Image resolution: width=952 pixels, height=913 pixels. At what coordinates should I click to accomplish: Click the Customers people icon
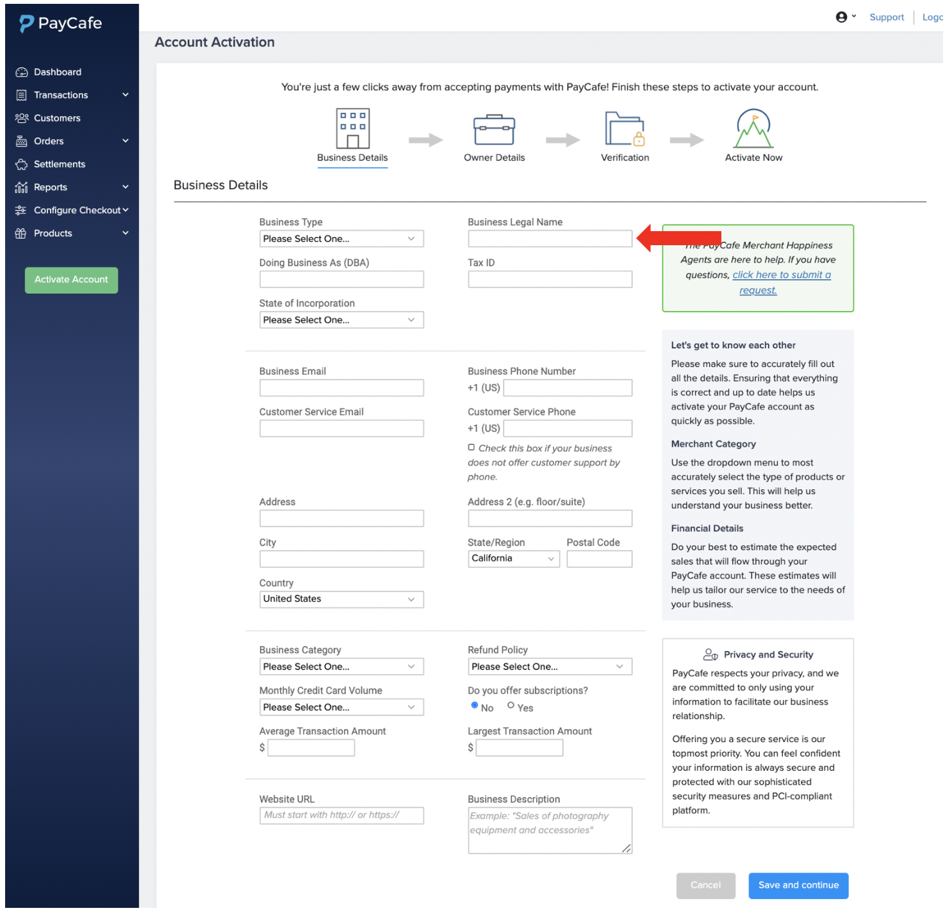(22, 118)
